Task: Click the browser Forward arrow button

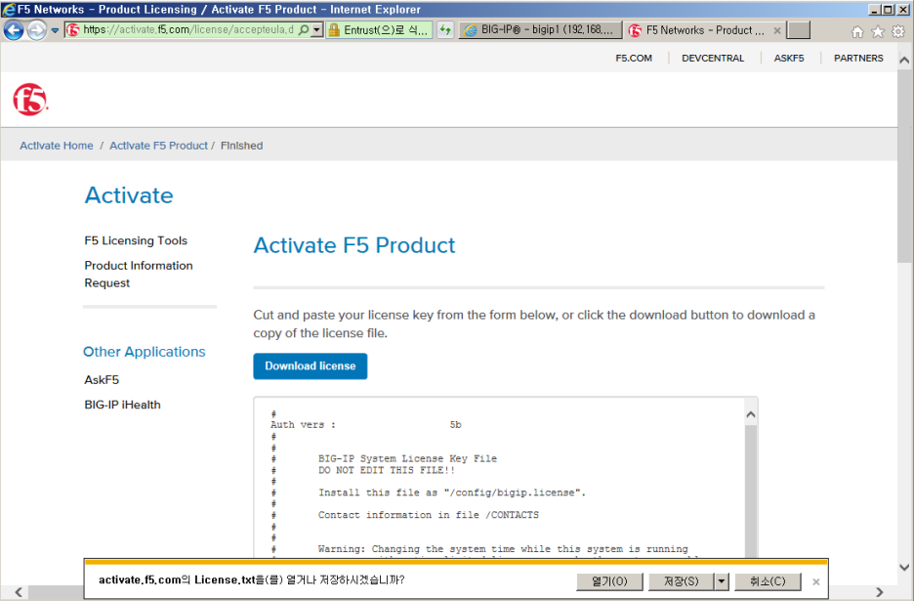Action: click(x=37, y=30)
